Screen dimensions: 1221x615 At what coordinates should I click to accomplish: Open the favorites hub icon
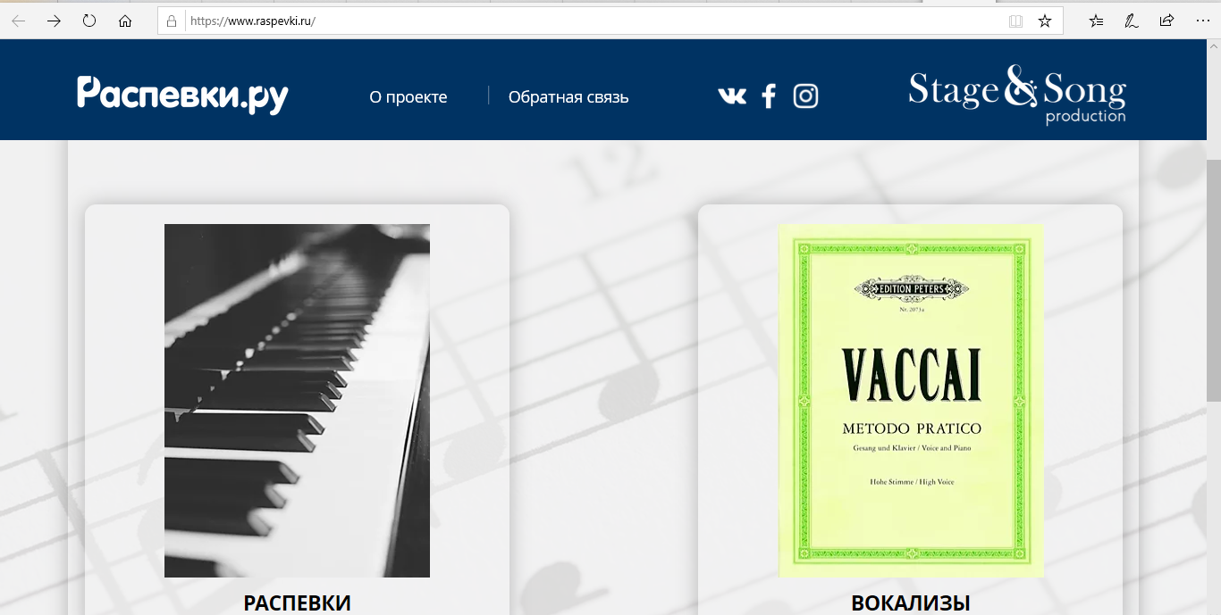[x=1096, y=21]
